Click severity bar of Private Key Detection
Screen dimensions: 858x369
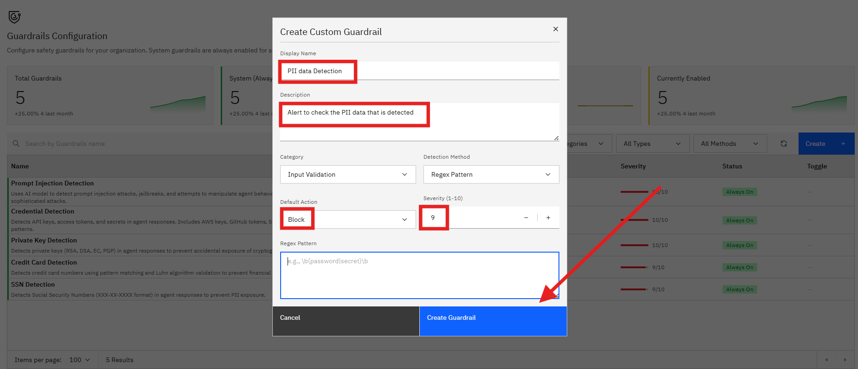(635, 245)
